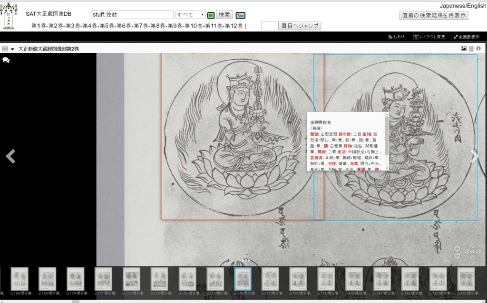Click the popup scrollbar thumb
The width and height of the screenshot is (487, 303).
(x=387, y=135)
